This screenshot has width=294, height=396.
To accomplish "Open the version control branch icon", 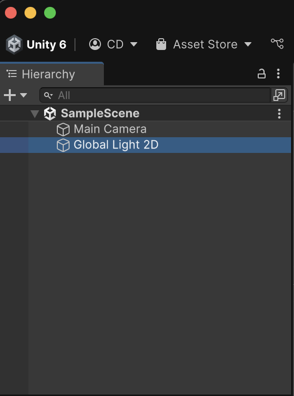I will 277,44.
